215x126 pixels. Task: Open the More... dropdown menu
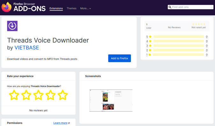85,8
